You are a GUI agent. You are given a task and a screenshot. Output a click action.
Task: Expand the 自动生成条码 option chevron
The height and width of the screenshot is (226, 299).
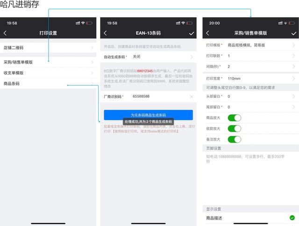[192, 57]
